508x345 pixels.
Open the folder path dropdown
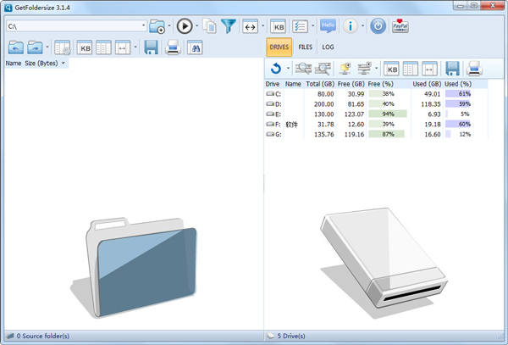pyautogui.click(x=141, y=25)
